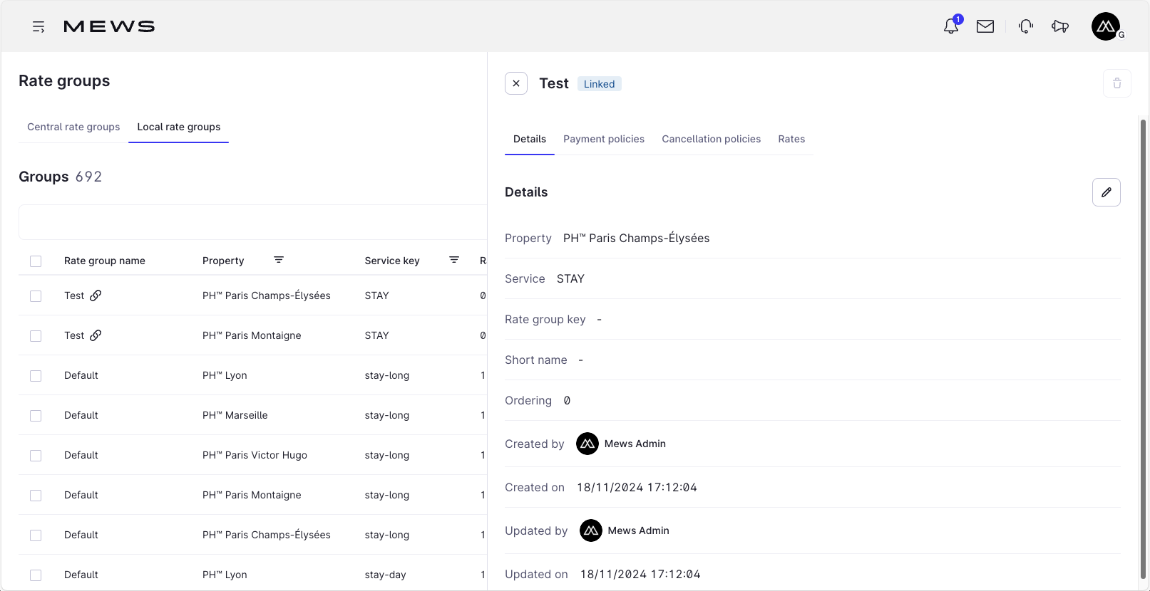The height and width of the screenshot is (591, 1150).
Task: Click the Property column header
Action: 223,261
